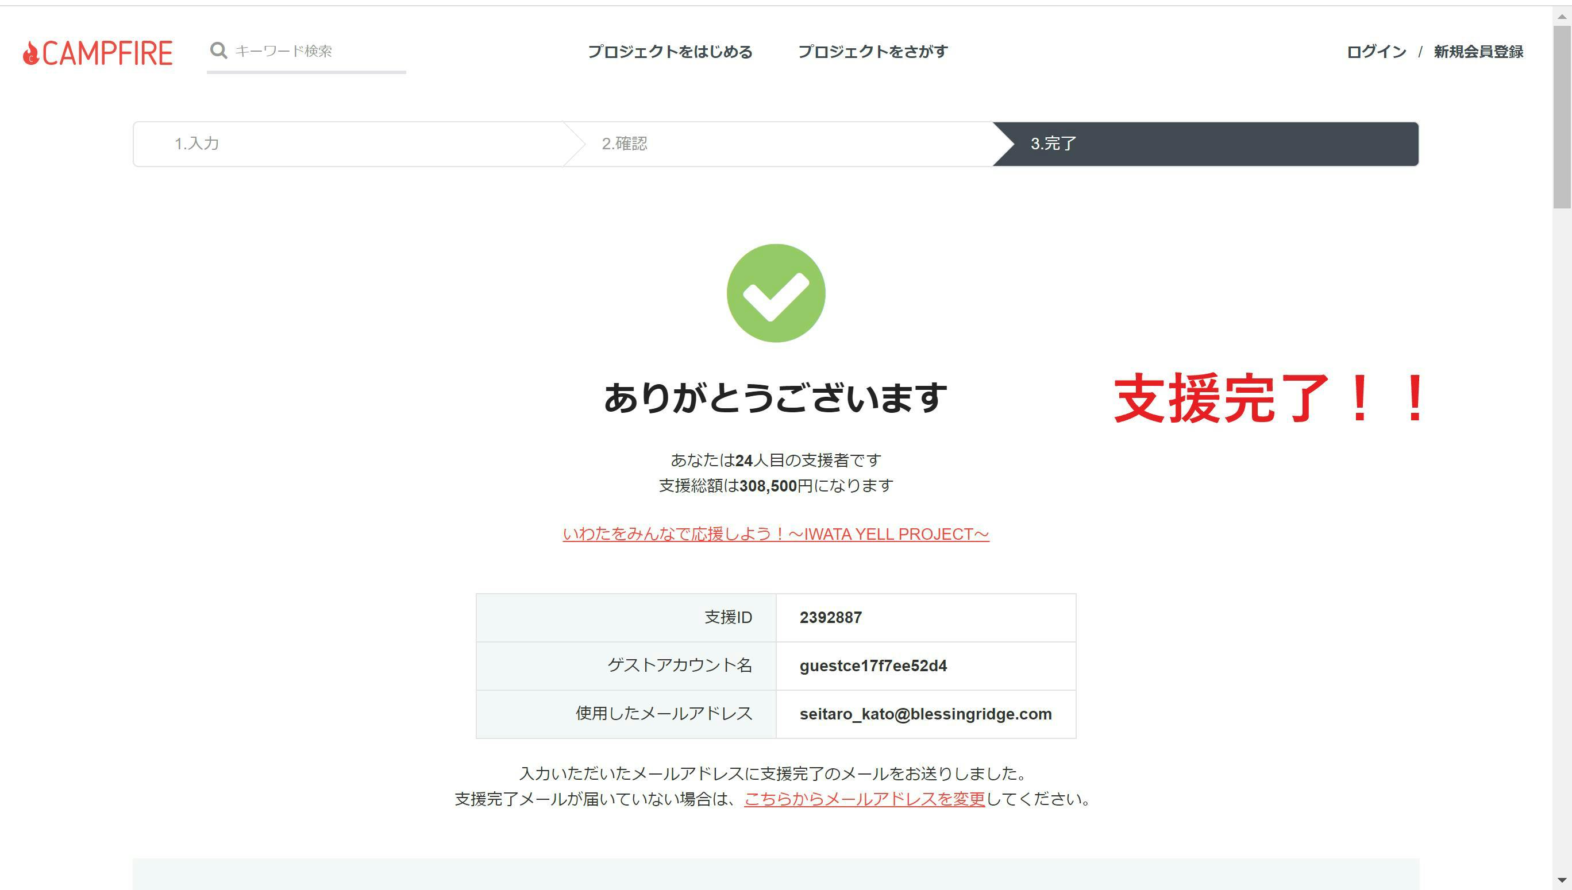1572x890 pixels.
Task: Click the green checkmark completion icon
Action: 776,293
